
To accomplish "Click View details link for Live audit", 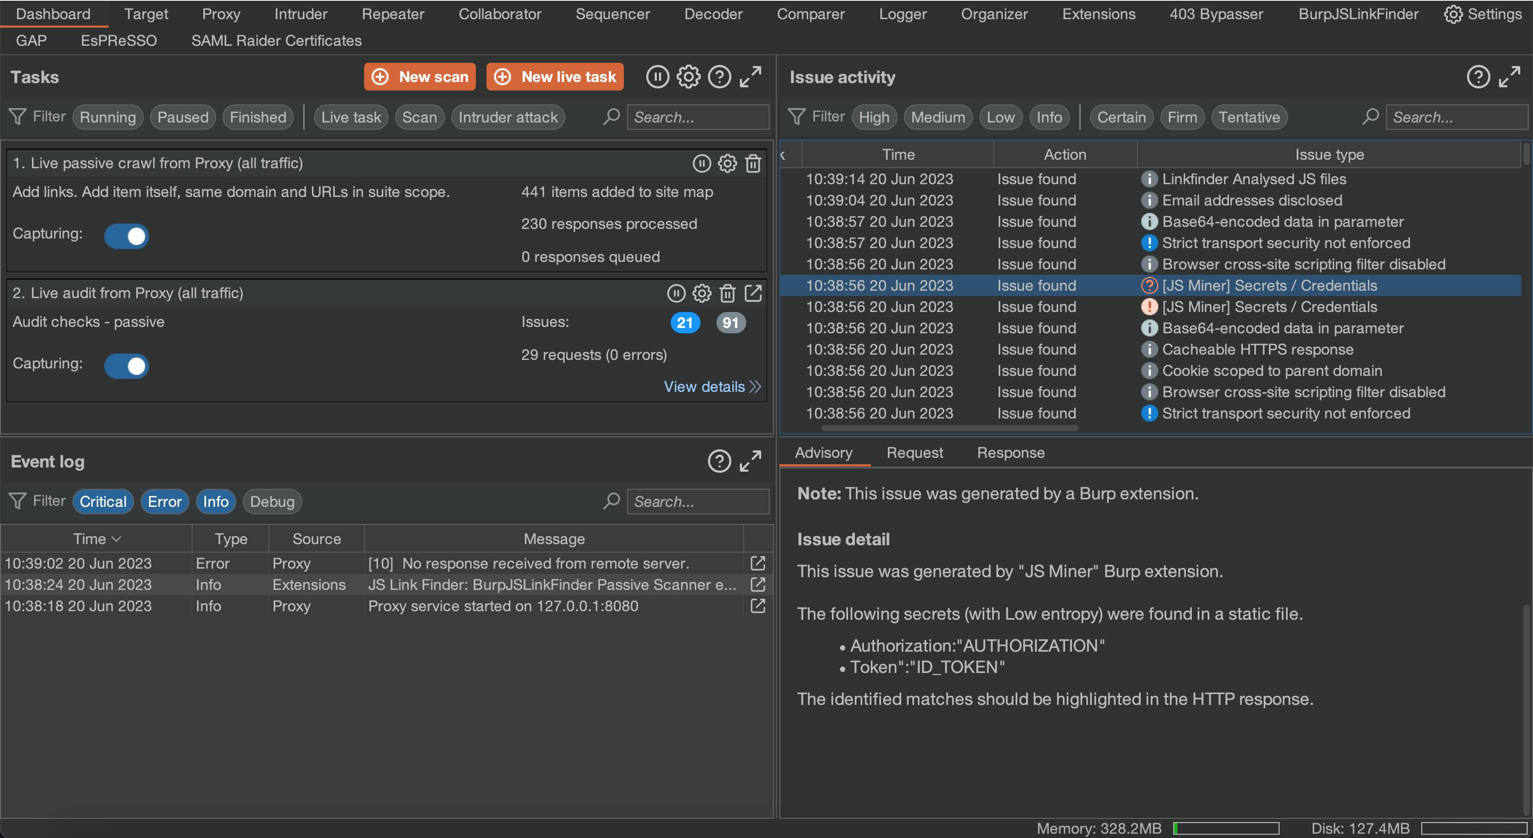I will 712,387.
